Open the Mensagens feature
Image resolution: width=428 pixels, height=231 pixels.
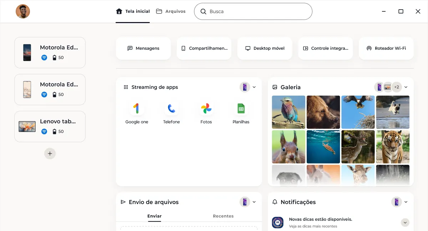pos(143,48)
